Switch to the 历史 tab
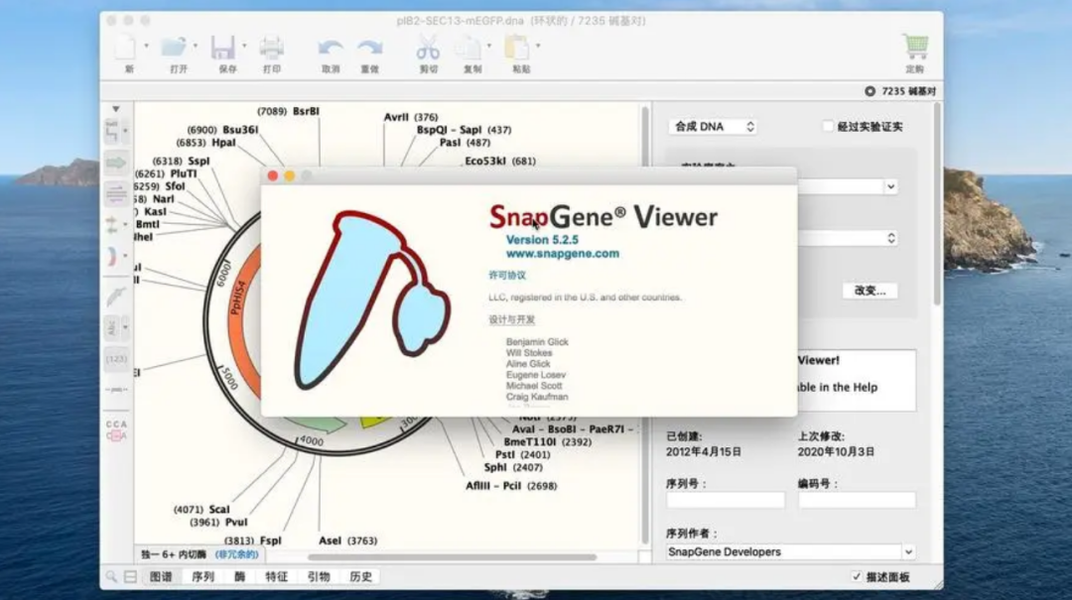Viewport: 1072px width, 600px height. [x=359, y=576]
